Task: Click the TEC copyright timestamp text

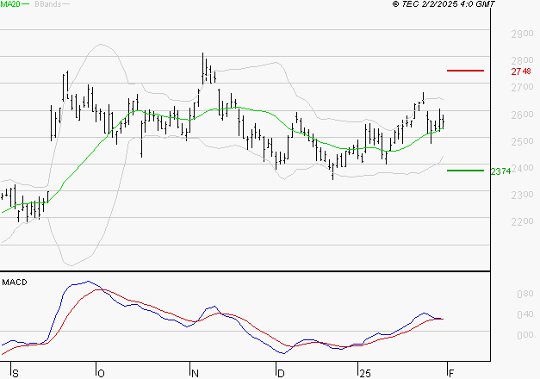Action: click(x=444, y=3)
